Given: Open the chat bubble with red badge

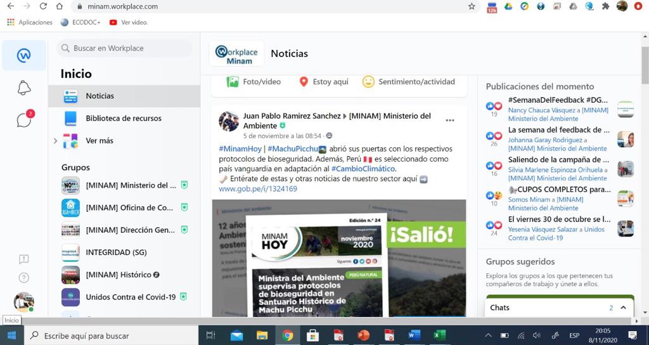Looking at the screenshot, I should (x=25, y=119).
